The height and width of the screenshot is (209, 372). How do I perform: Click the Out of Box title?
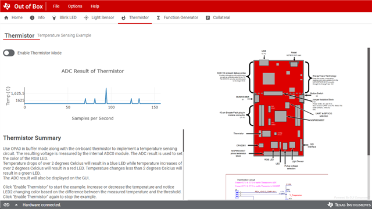tap(28, 6)
